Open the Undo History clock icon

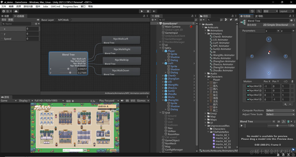(x=252, y=11)
